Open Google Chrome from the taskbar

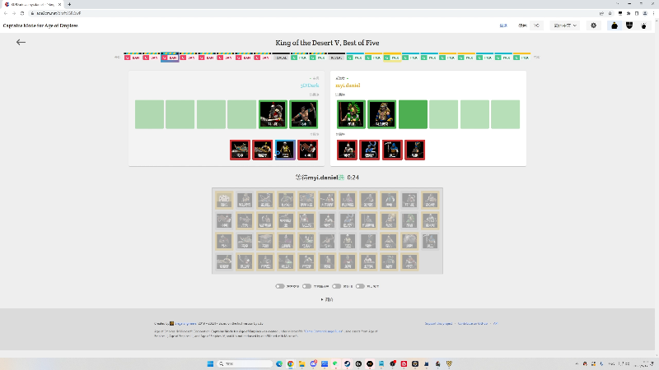click(291, 363)
